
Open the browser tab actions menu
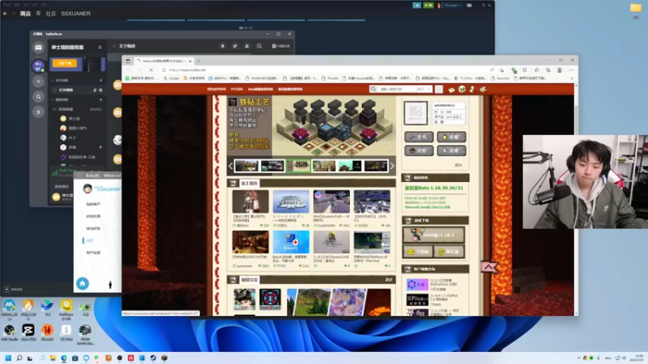[x=128, y=61]
